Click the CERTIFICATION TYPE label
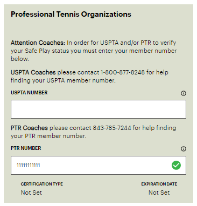 point(42,184)
